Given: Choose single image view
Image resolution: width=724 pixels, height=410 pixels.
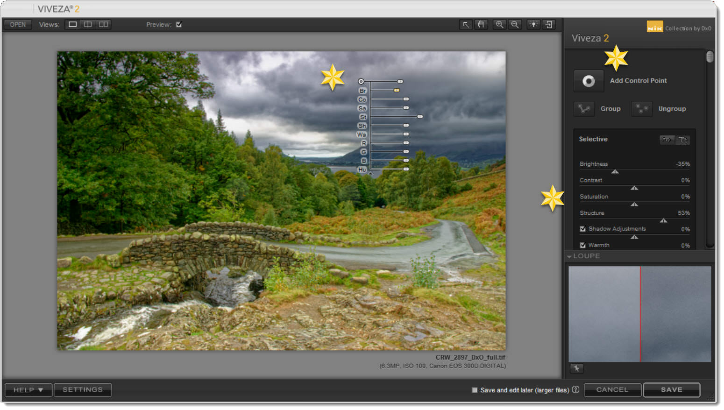Looking at the screenshot, I should tap(72, 24).
